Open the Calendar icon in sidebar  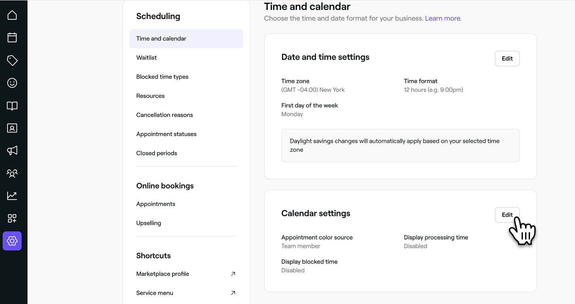tap(12, 38)
